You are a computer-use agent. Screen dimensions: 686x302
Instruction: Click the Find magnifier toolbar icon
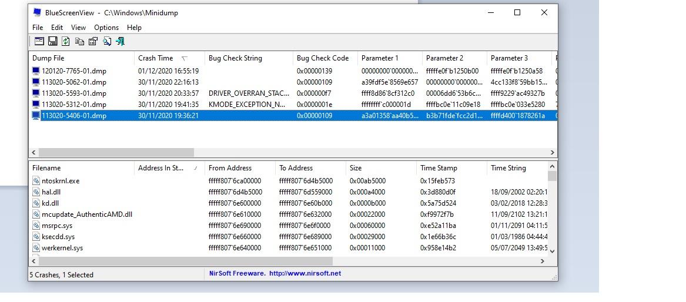point(107,42)
